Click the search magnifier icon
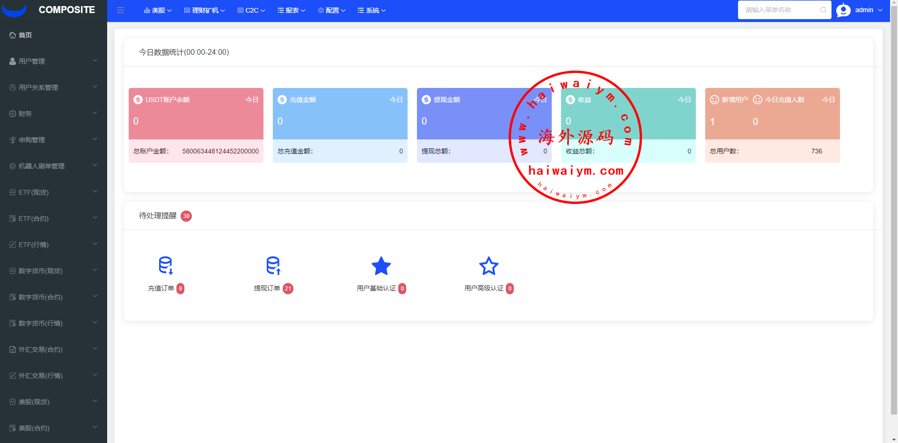Screen dimensions: 898x443 click(x=823, y=10)
